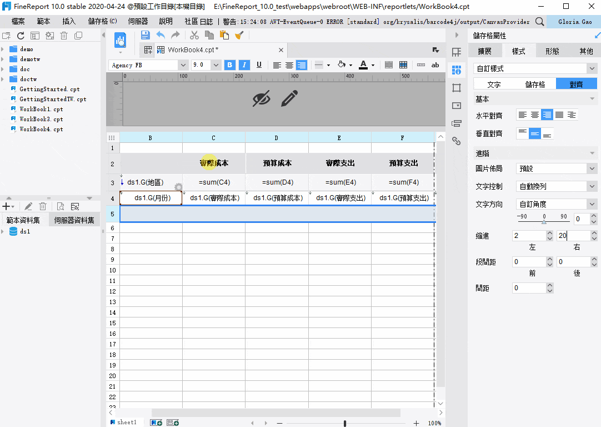Click the Cut scissors icon
Screen dimensions: 601x427
[x=194, y=35]
